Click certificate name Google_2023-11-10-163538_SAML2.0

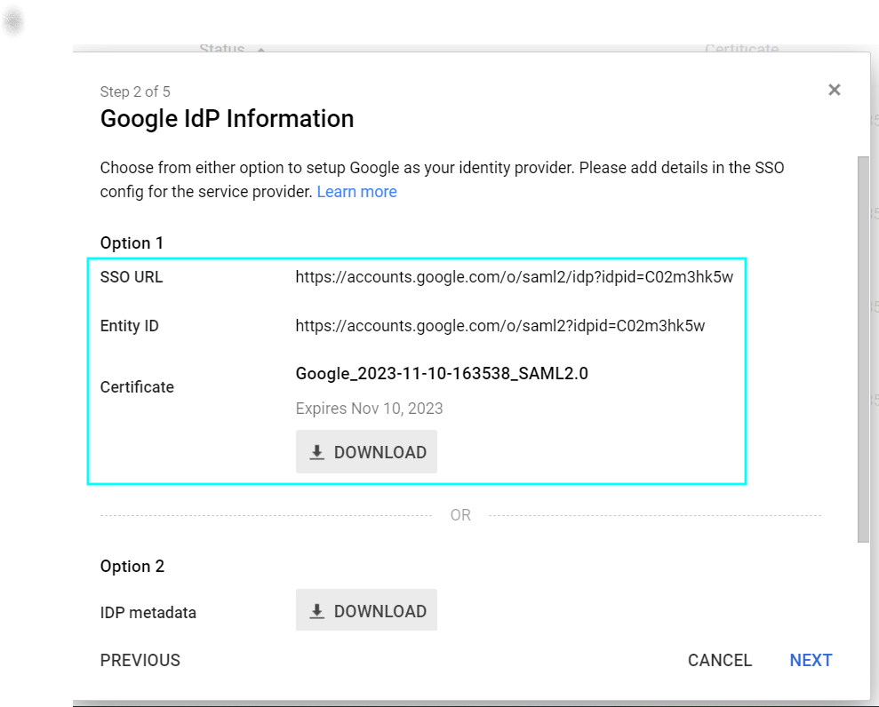pos(442,373)
